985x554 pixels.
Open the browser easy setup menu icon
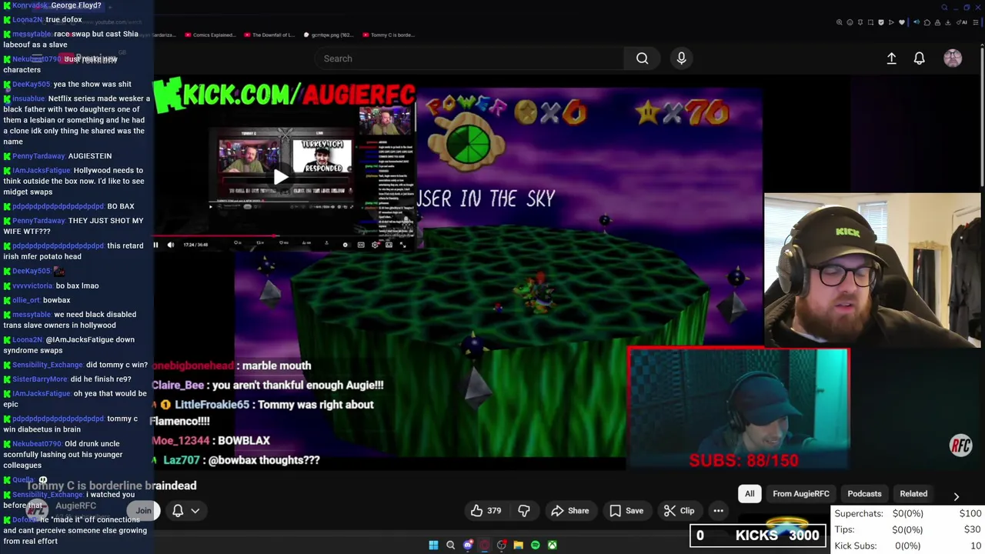975,22
